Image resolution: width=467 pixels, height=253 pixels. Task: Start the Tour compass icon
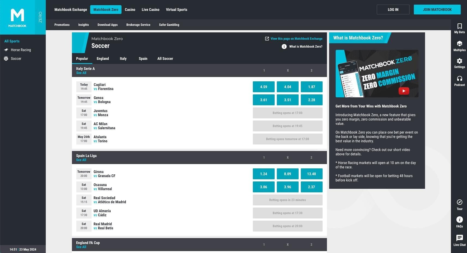460,202
